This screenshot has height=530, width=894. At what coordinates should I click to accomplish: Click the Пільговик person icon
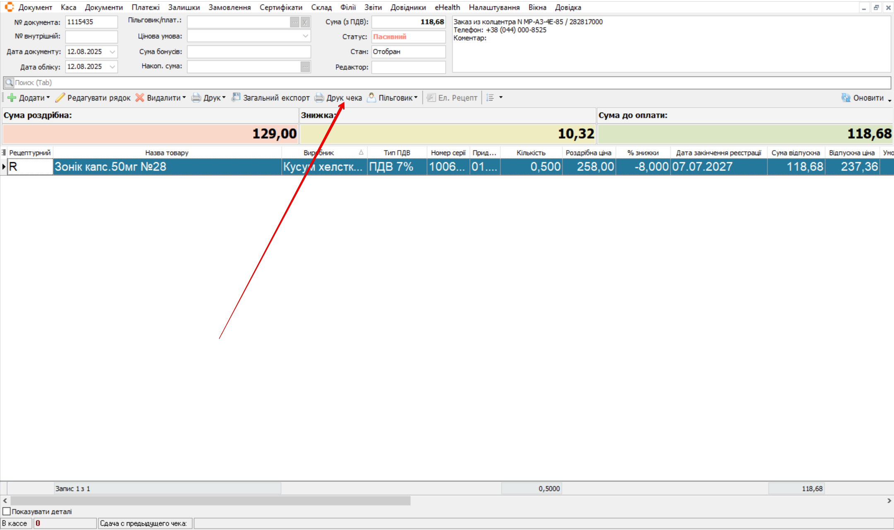371,98
